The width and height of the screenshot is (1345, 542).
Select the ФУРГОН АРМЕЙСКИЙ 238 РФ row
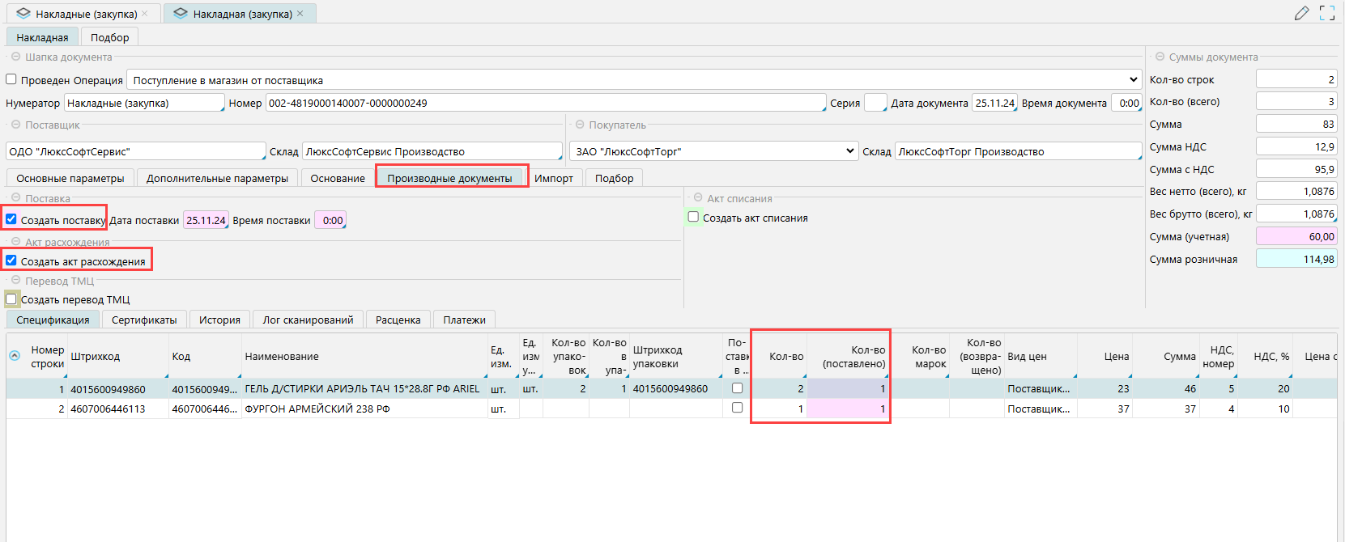317,409
